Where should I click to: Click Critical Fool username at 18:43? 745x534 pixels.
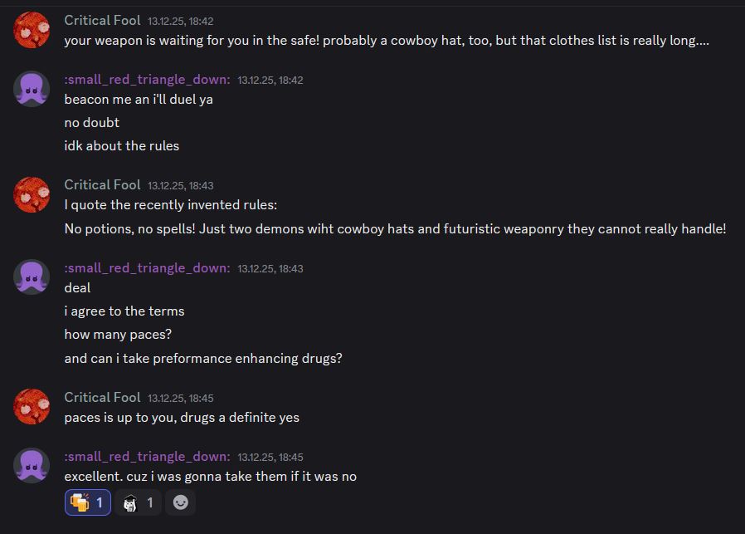(102, 184)
